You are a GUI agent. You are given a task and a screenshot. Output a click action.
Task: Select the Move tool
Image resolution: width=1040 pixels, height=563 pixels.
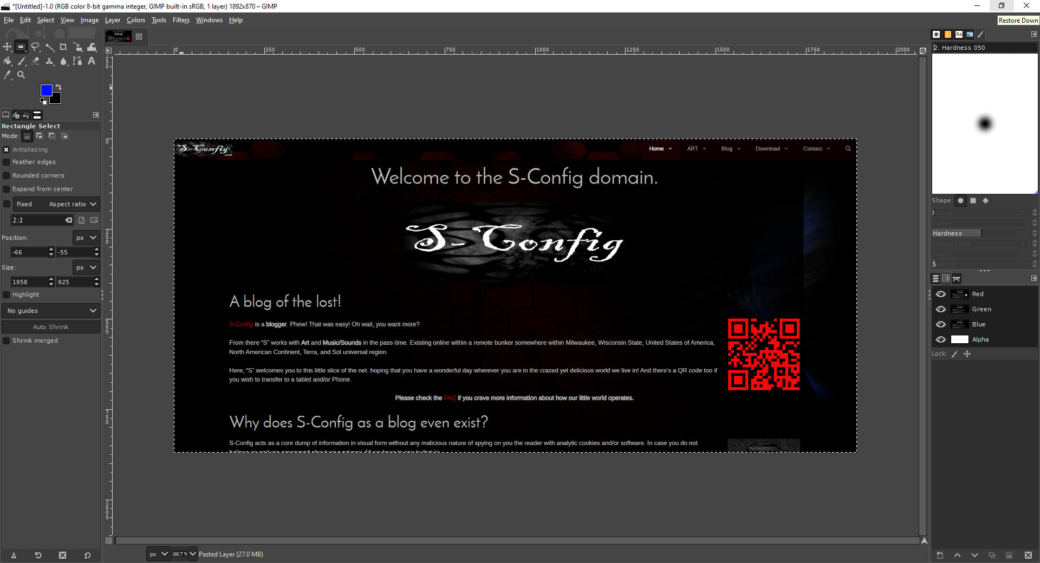(7, 47)
